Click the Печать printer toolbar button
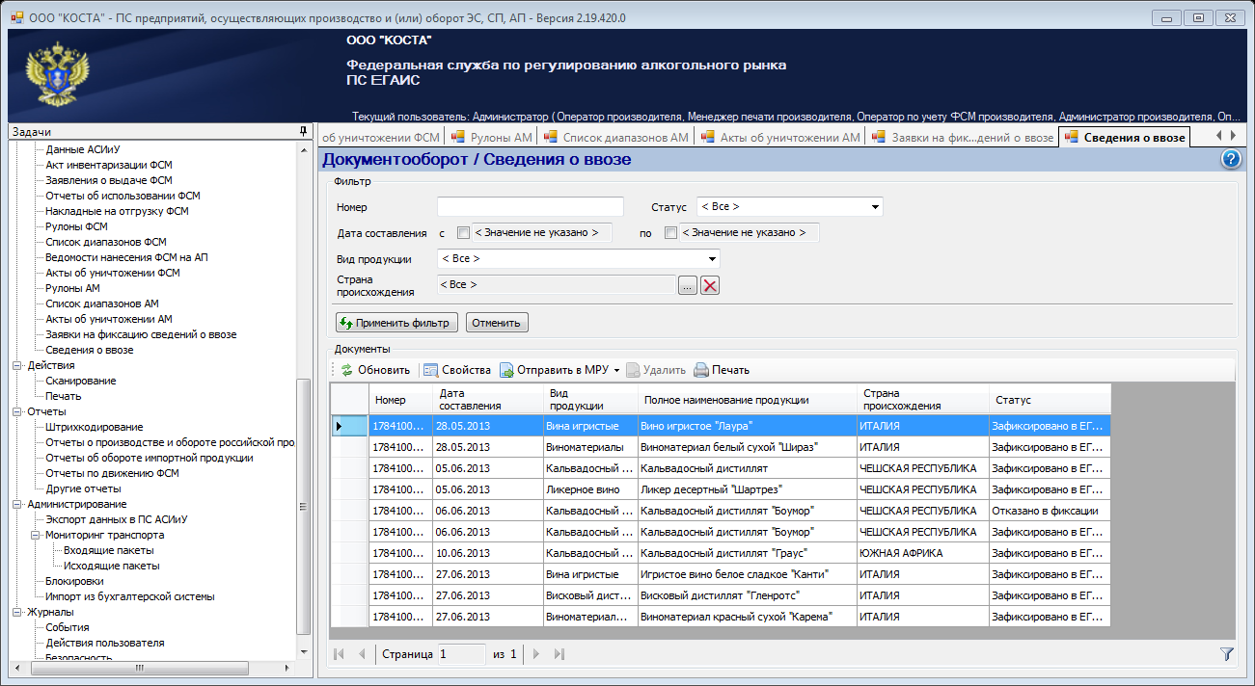The width and height of the screenshot is (1255, 686). (x=722, y=370)
